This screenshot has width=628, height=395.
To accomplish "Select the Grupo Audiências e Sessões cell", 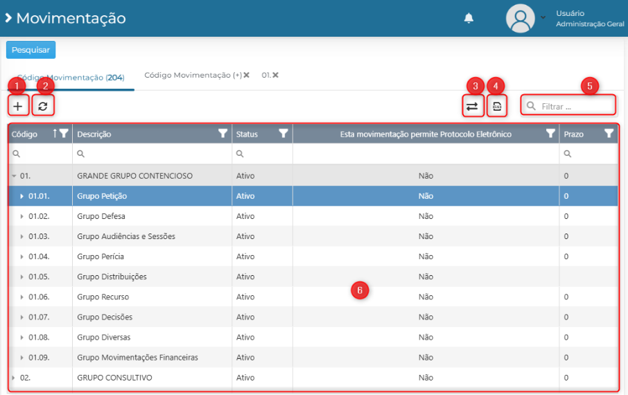I will [x=152, y=236].
